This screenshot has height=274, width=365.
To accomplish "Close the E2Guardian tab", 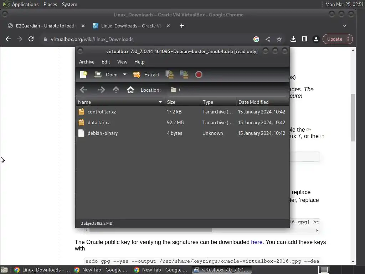I will pyautogui.click(x=83, y=26).
